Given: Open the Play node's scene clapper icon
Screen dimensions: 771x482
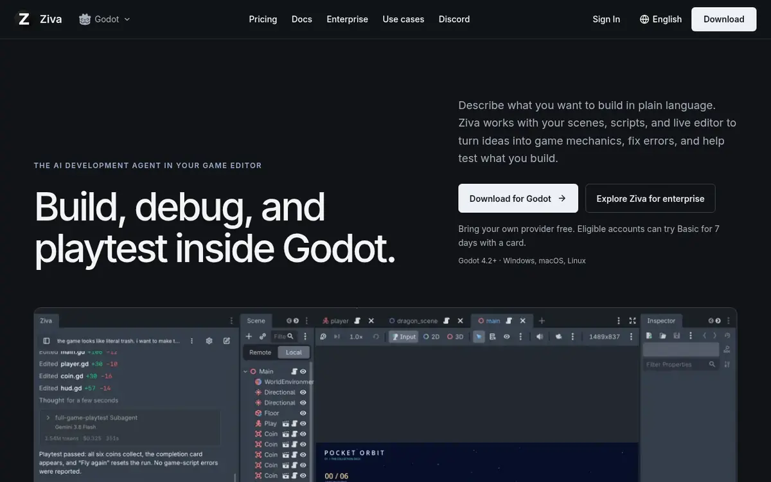Looking at the screenshot, I should 285,424.
